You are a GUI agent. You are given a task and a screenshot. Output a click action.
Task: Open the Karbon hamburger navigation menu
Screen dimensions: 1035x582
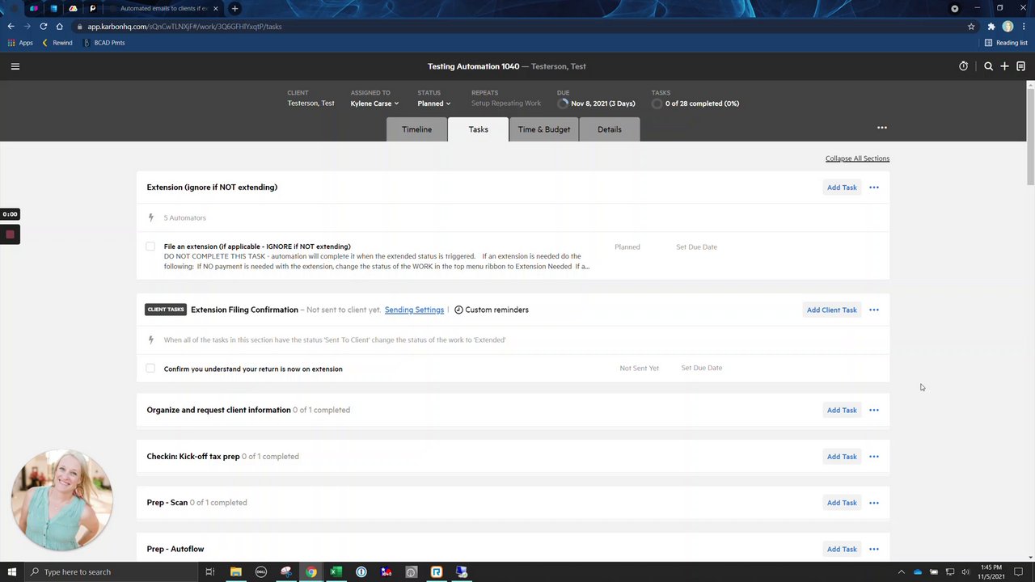pos(15,66)
